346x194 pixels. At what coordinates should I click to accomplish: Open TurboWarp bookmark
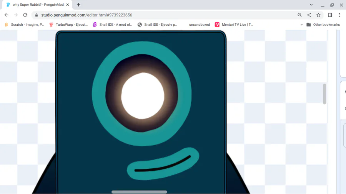tap(68, 25)
